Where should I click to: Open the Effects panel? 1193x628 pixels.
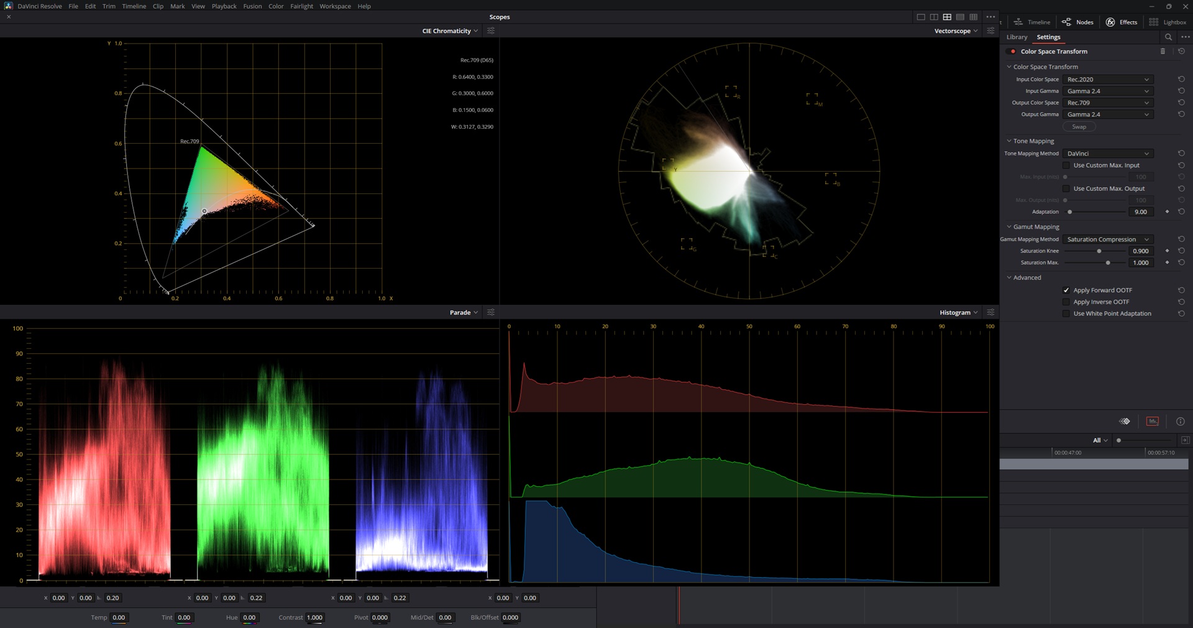pos(1122,22)
